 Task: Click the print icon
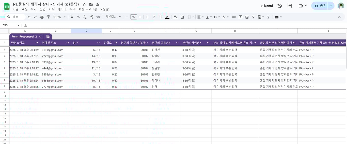[42, 17]
